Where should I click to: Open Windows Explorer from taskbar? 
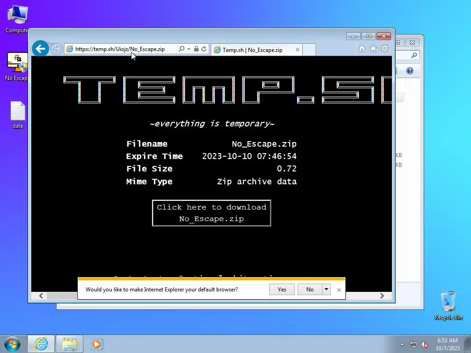(x=69, y=344)
